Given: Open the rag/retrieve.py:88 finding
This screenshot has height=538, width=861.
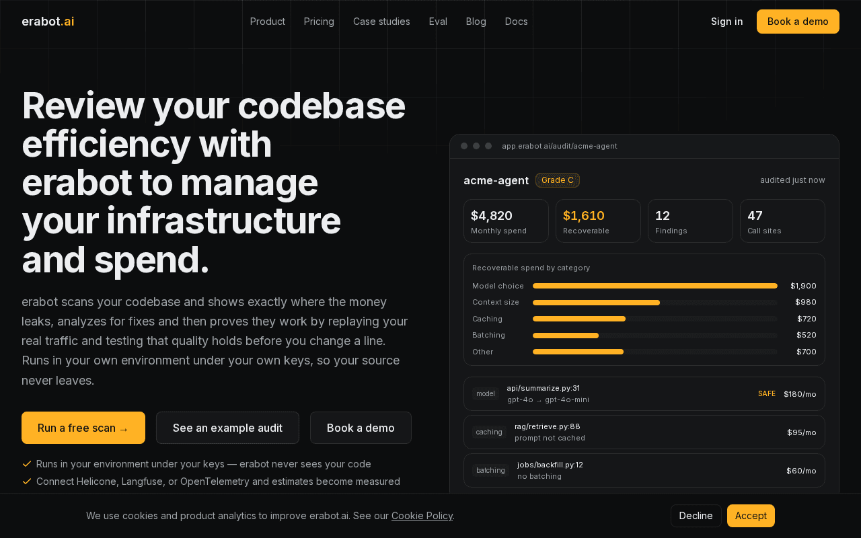Looking at the screenshot, I should point(644,432).
